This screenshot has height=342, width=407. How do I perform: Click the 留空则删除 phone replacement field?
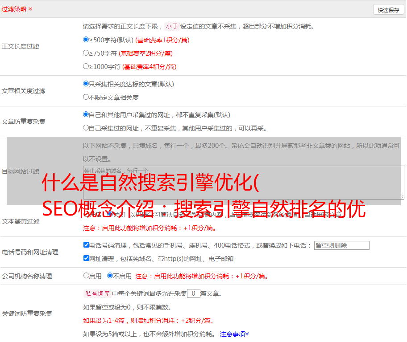click(341, 245)
